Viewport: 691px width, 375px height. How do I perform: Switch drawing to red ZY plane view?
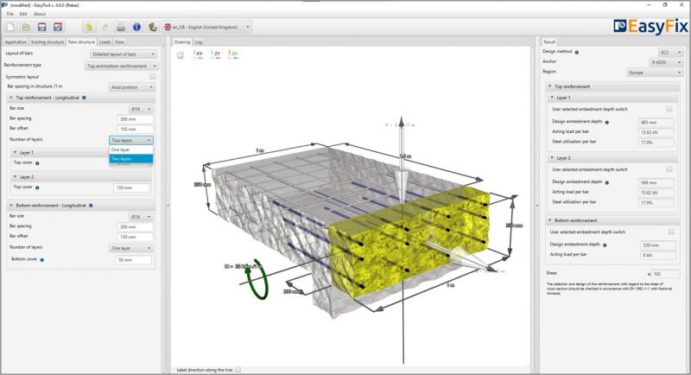pos(215,54)
